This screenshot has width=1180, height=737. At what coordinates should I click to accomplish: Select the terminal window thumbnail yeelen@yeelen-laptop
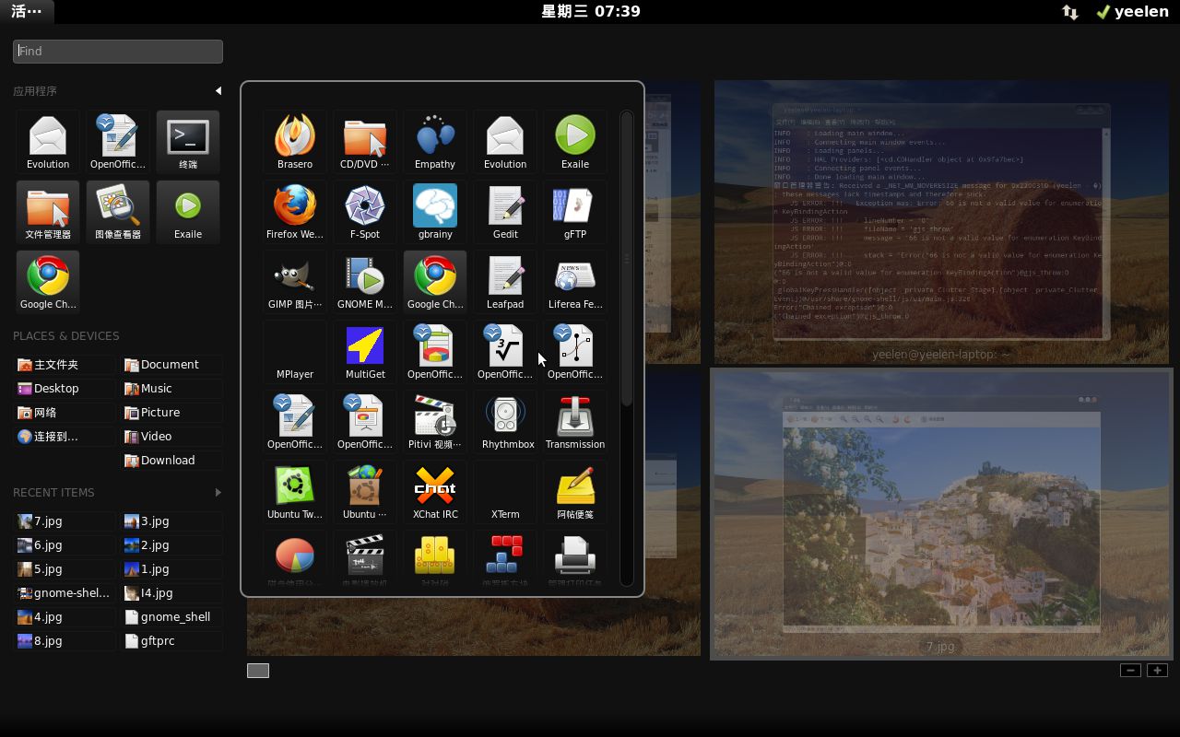(x=941, y=222)
